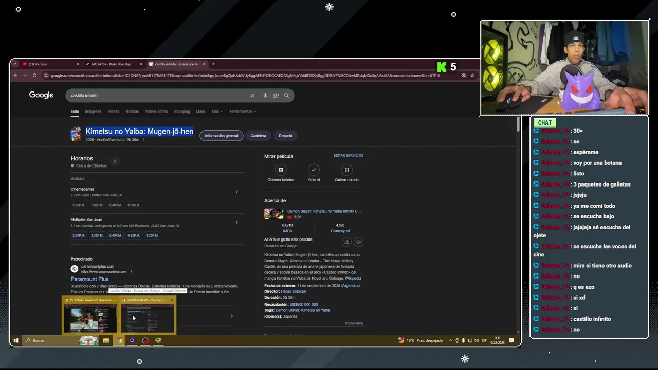658x370 pixels.
Task: Open the Wikipedia link in description
Action: click(x=353, y=278)
